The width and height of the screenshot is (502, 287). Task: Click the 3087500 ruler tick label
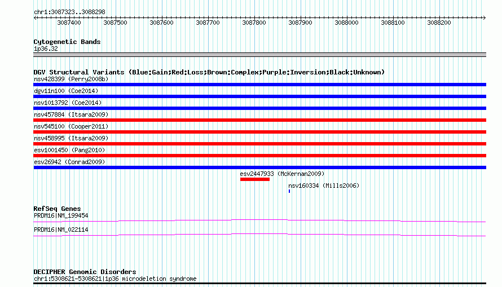tap(115, 23)
